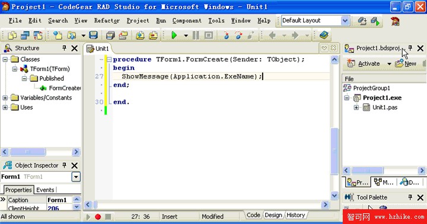Expand the Unit1.pas node
427x224 pixels.
[x=356, y=107]
